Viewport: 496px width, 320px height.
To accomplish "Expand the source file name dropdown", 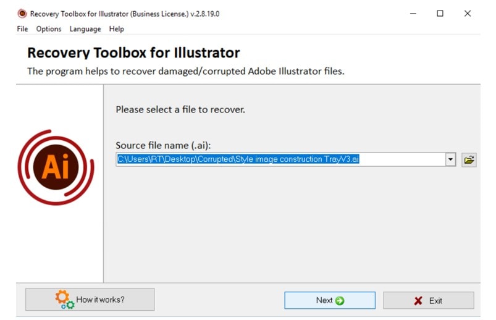I will click(450, 159).
